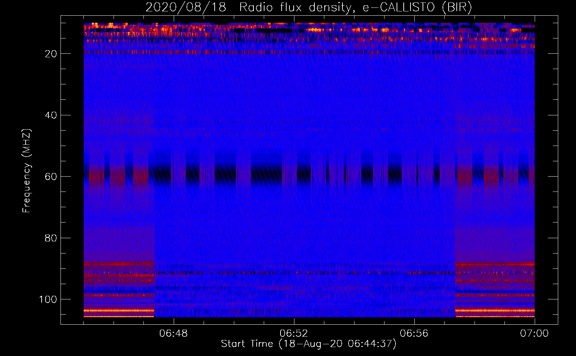The image size is (576, 356).
Task: Click the '06:56' time tick label
Action: pos(414,334)
